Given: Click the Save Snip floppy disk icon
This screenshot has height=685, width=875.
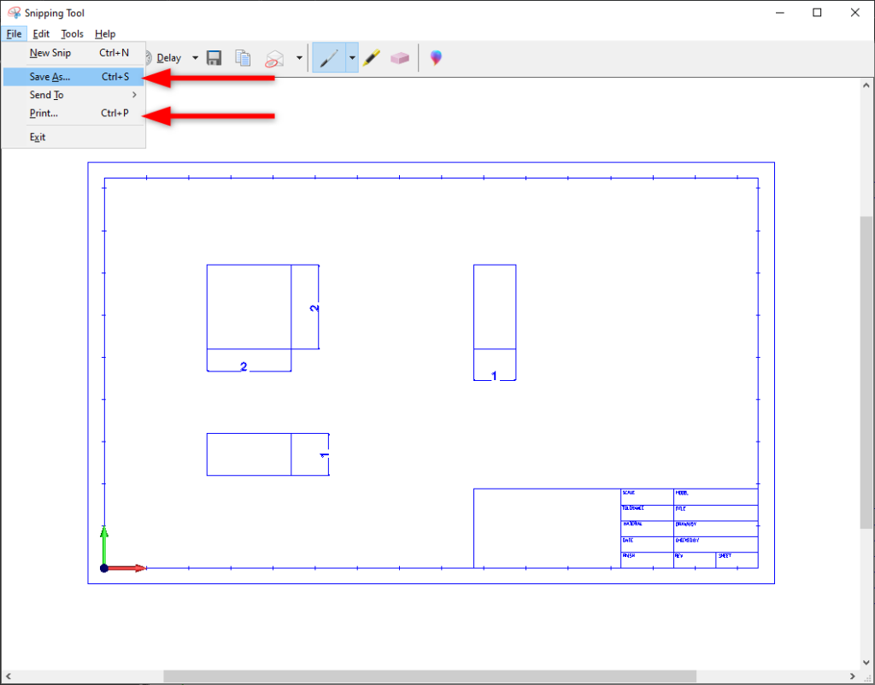Looking at the screenshot, I should coord(214,58).
